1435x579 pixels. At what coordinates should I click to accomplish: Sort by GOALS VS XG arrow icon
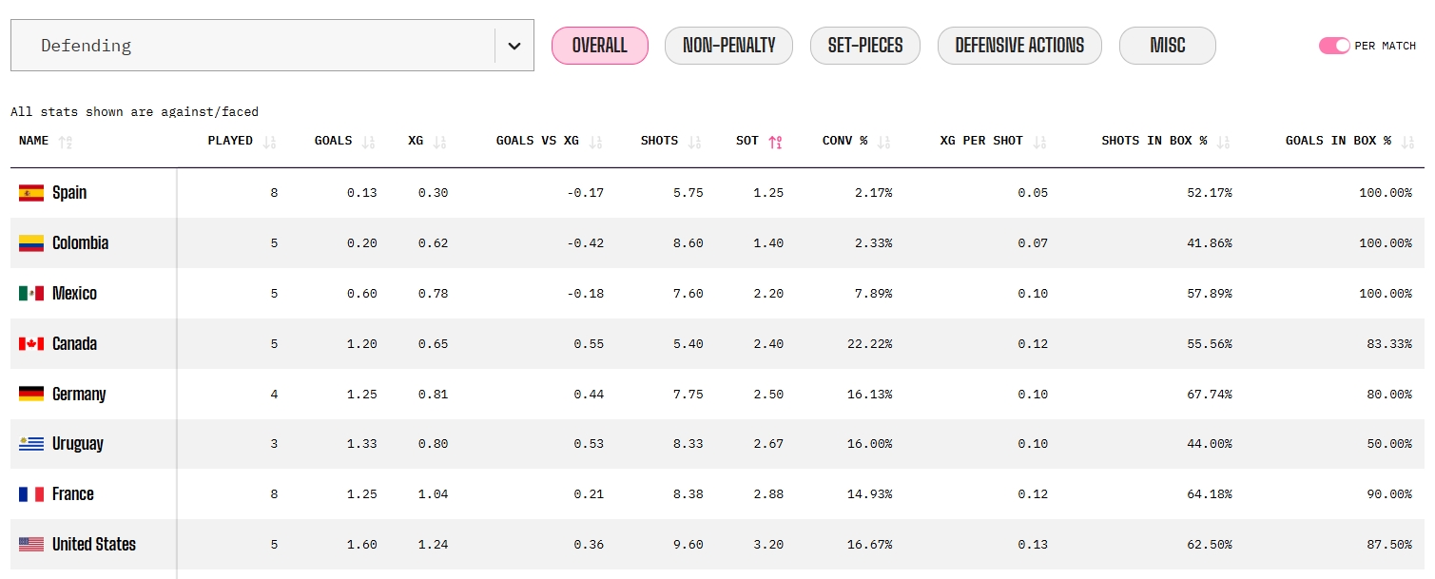(595, 142)
